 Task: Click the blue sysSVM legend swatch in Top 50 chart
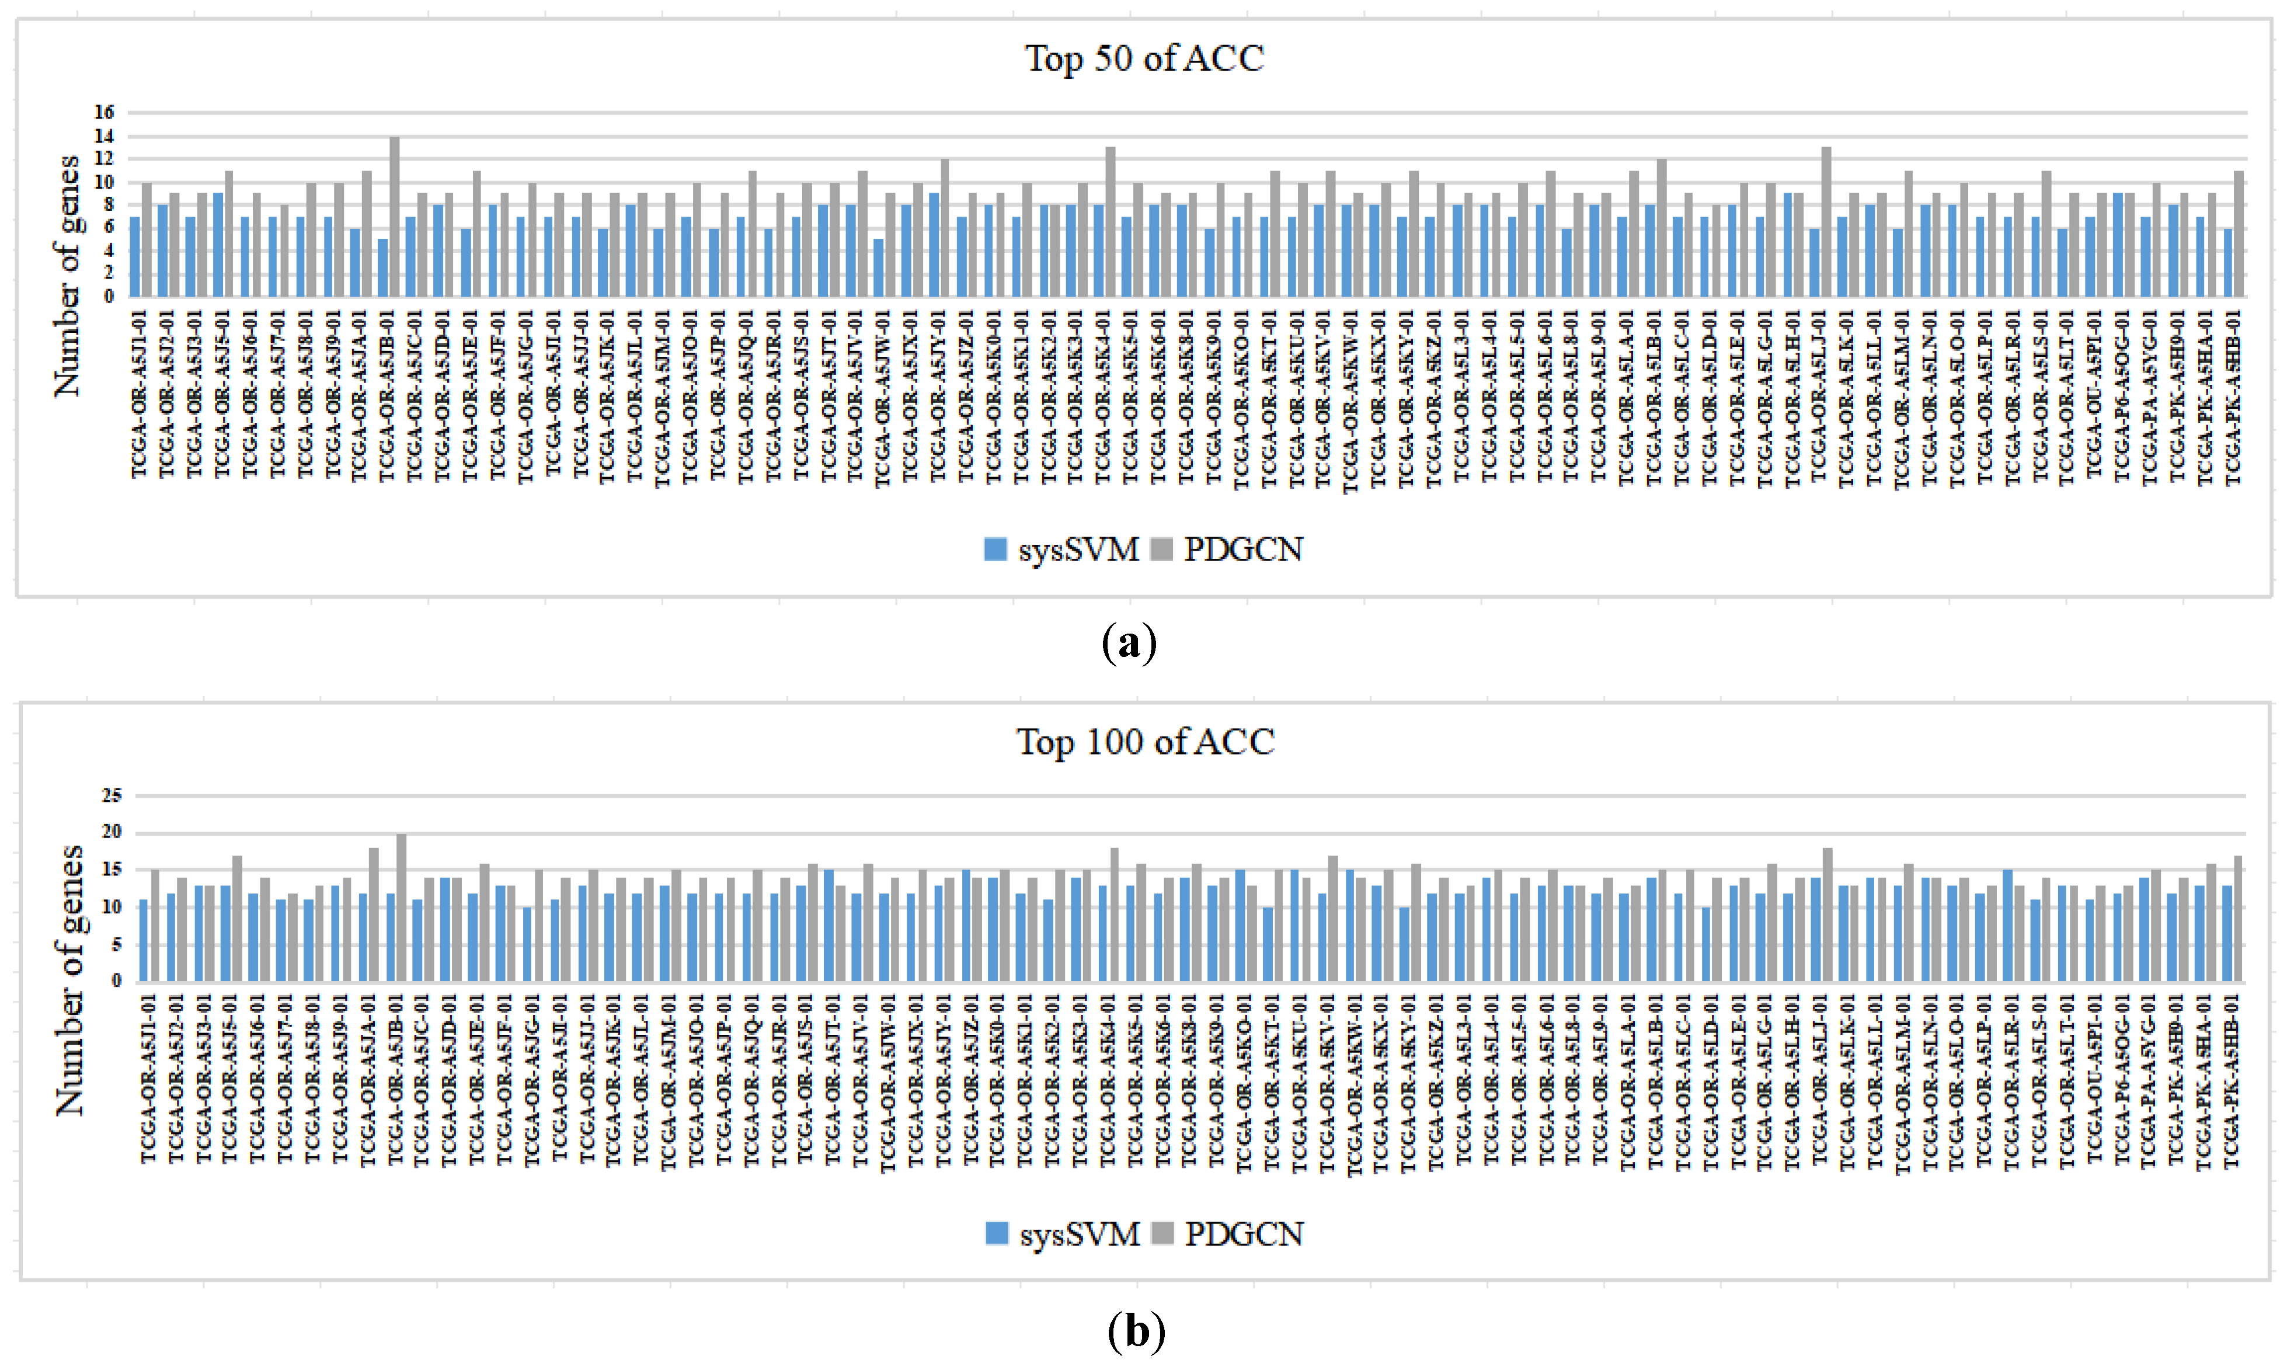pyautogui.click(x=995, y=550)
